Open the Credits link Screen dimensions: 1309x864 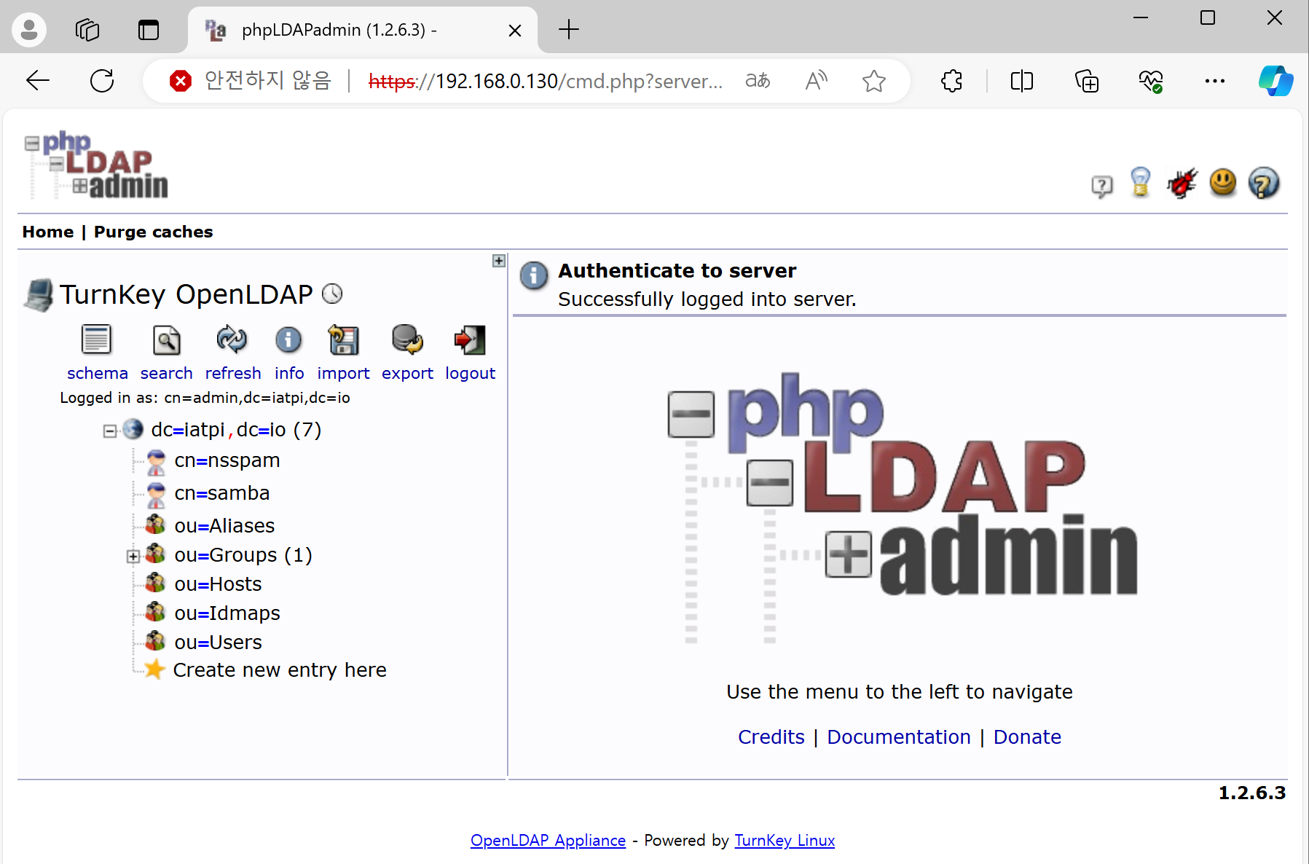coord(771,737)
